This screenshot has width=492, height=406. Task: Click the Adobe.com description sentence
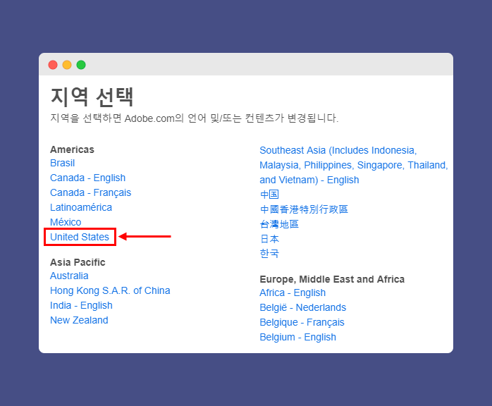point(195,118)
